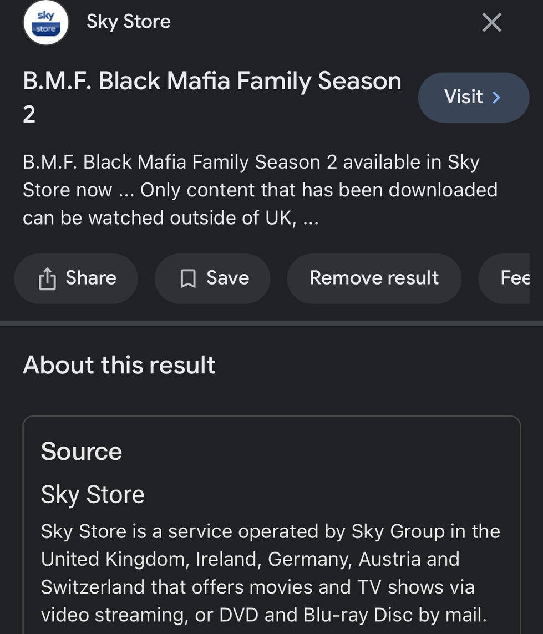The height and width of the screenshot is (634, 543).
Task: Choose the Remove result button
Action: 374,278
